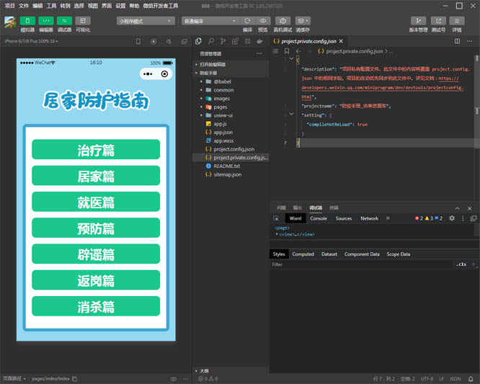Open the extensions icon in sidebar
Screen dimensions: 480x384
235,41
